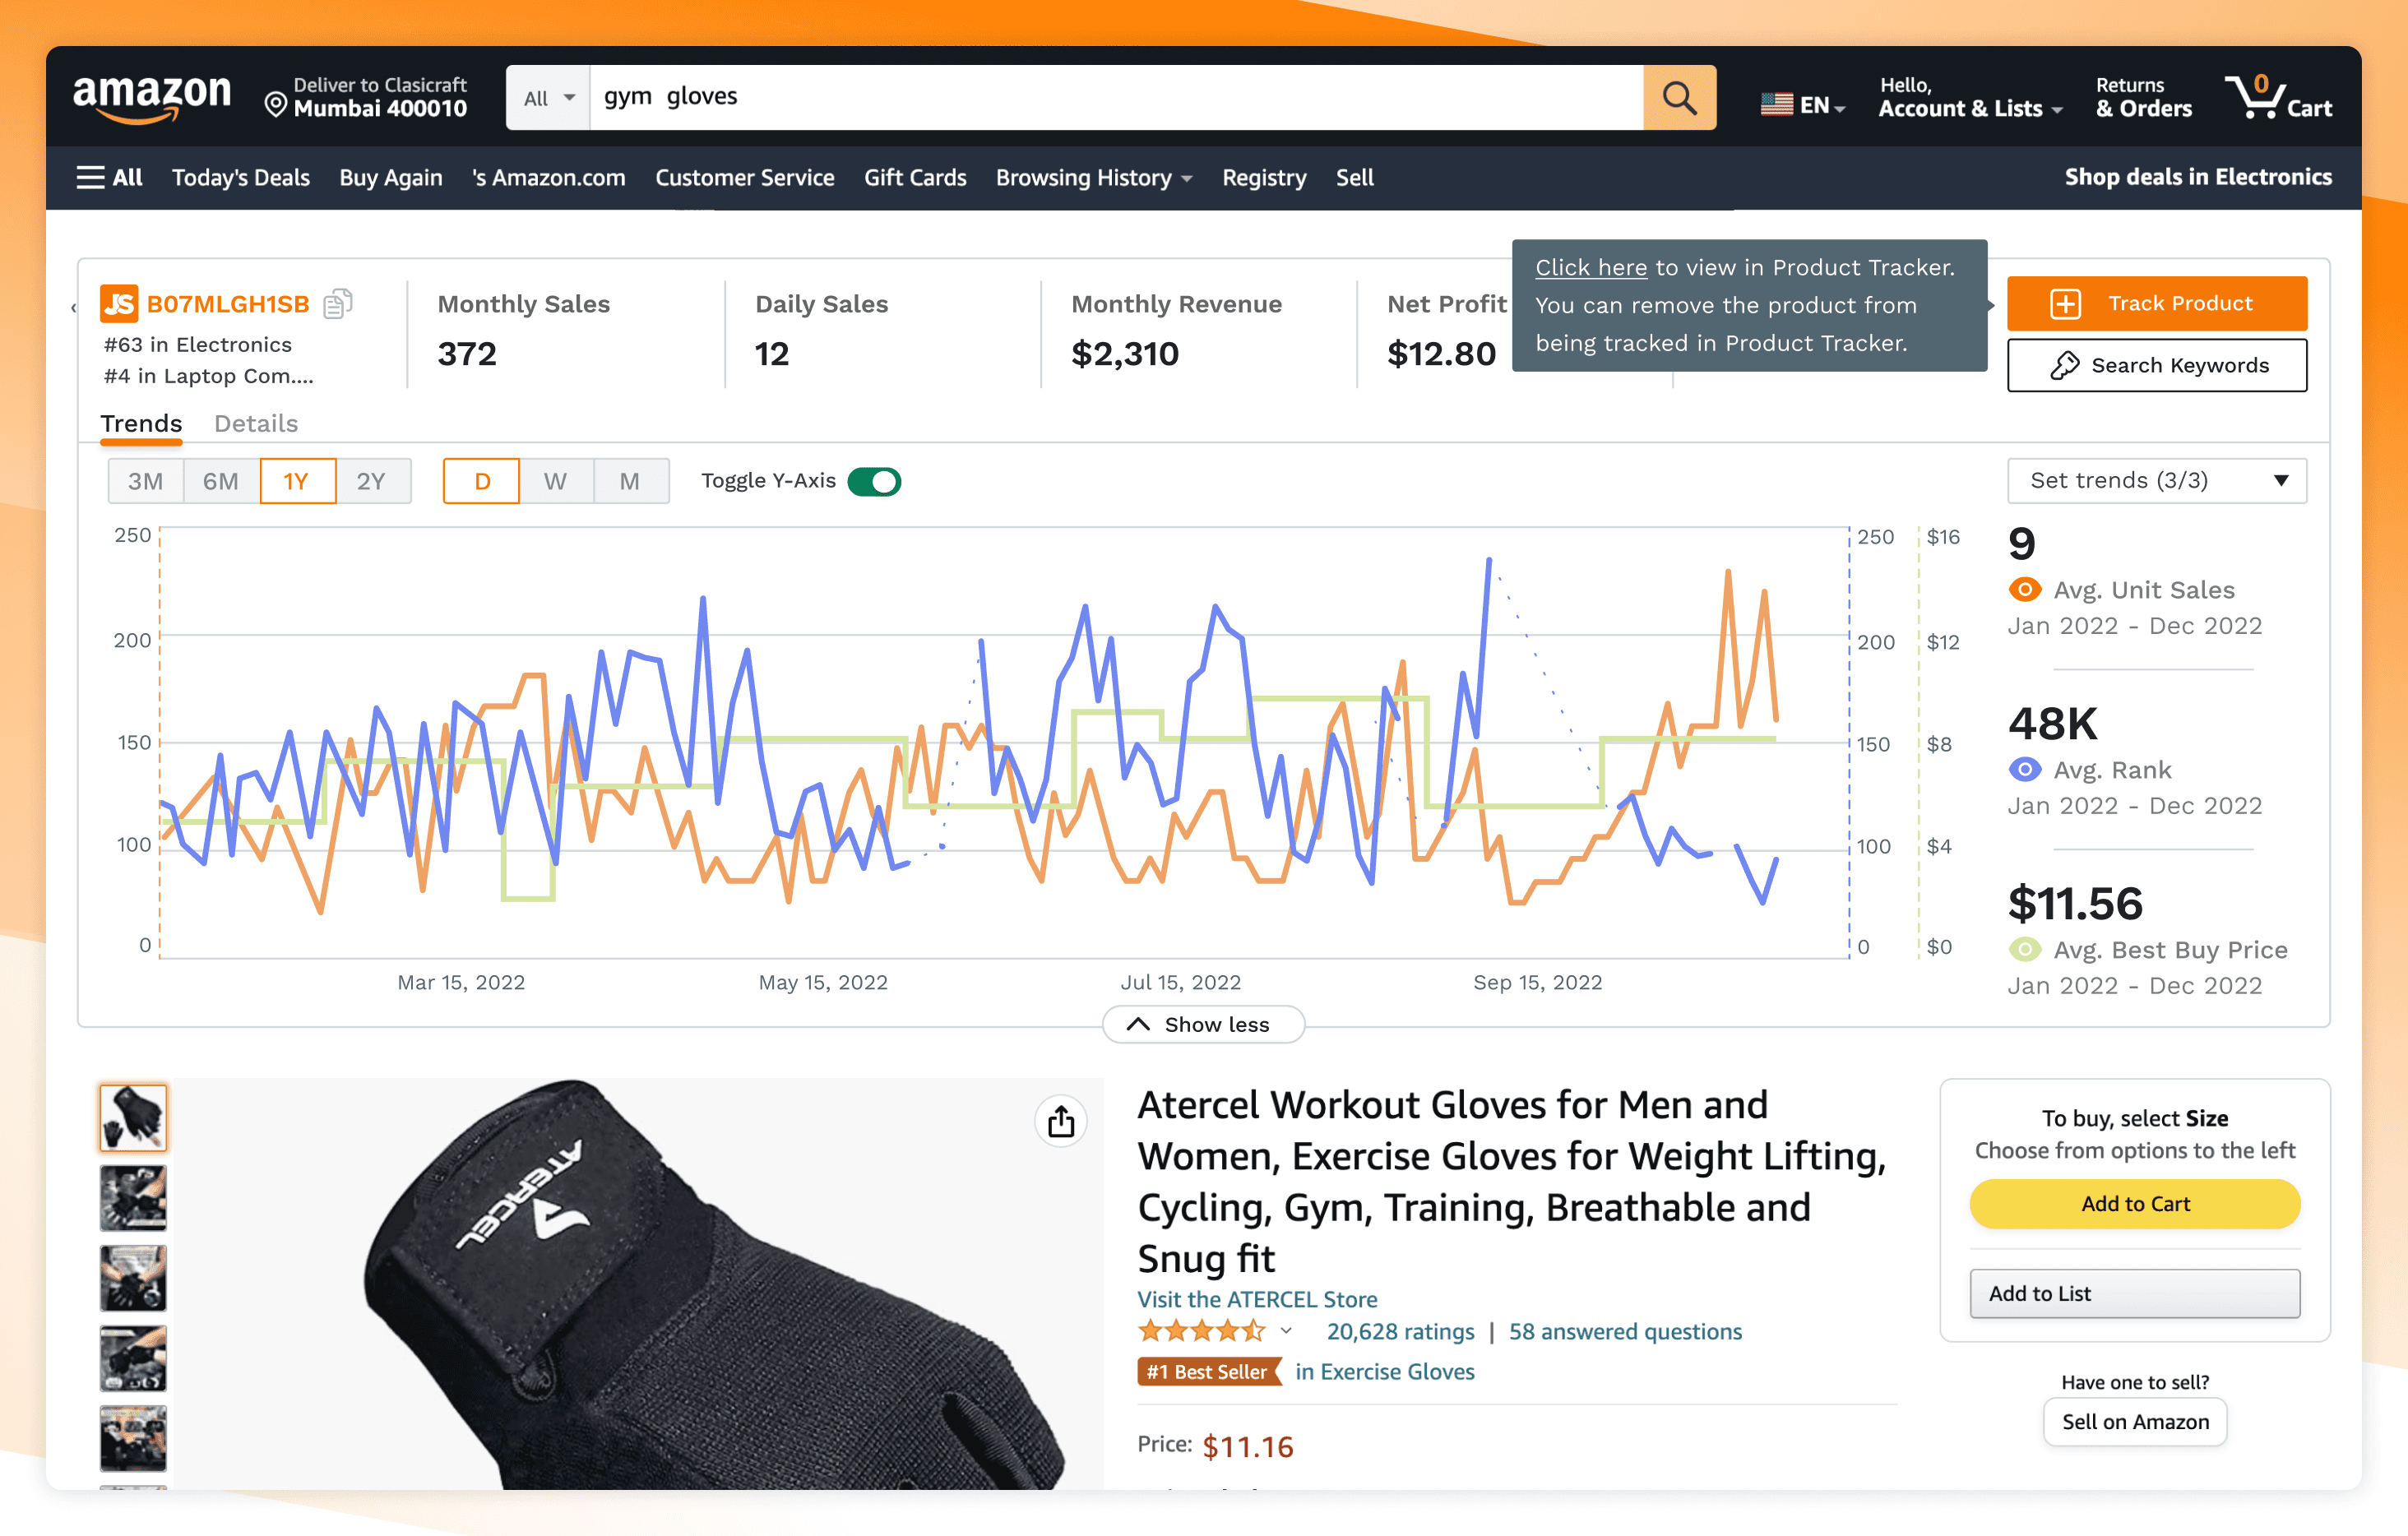
Task: Click the star rating icons
Action: 1201,1332
